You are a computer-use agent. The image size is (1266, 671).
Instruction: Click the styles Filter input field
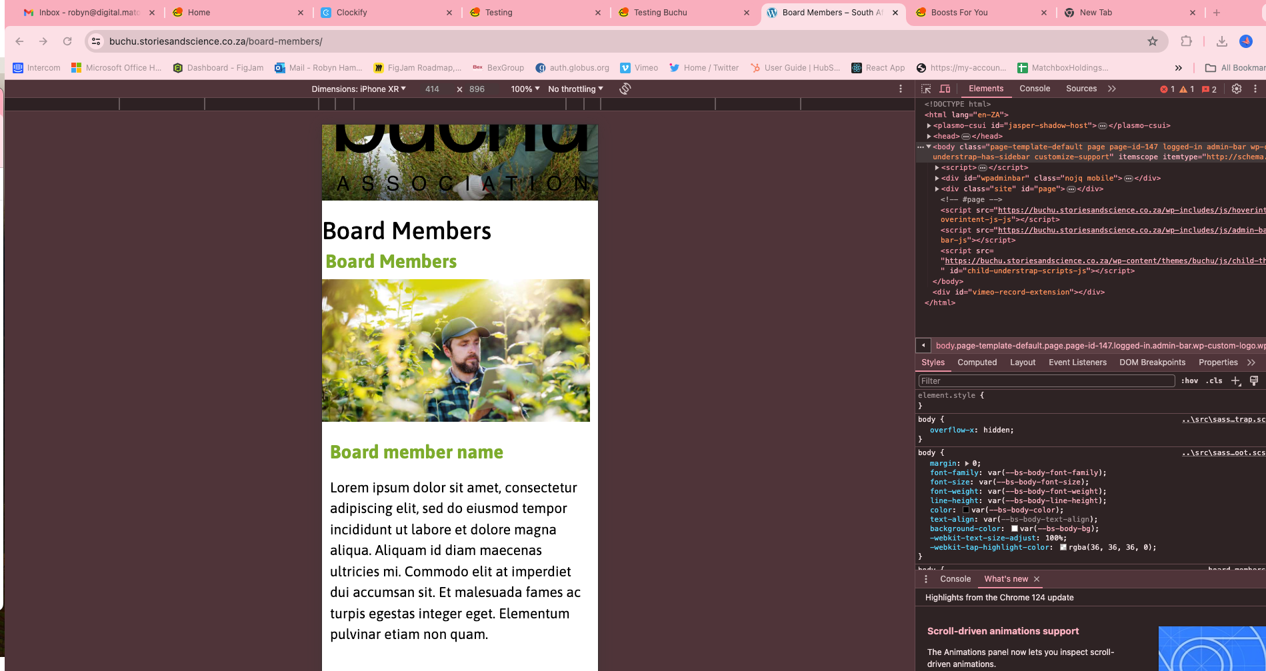coord(1045,380)
